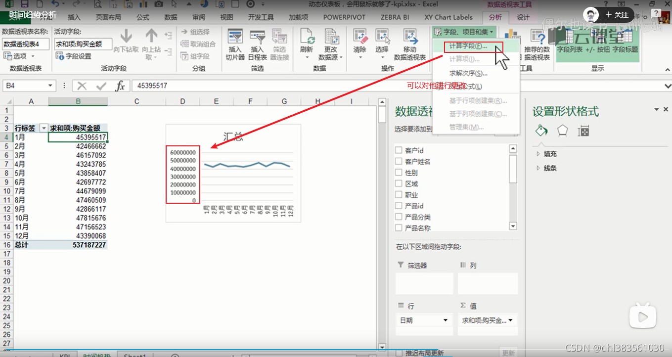The width and height of the screenshot is (672, 357).
Task: Switch to the 设计 tab
Action: point(523,17)
